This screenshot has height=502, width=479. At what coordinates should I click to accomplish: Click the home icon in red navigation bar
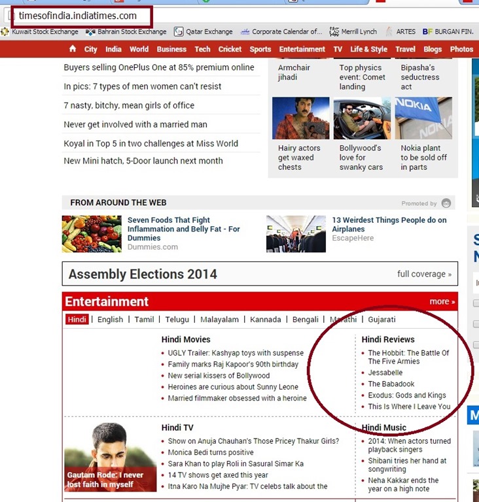coord(73,48)
